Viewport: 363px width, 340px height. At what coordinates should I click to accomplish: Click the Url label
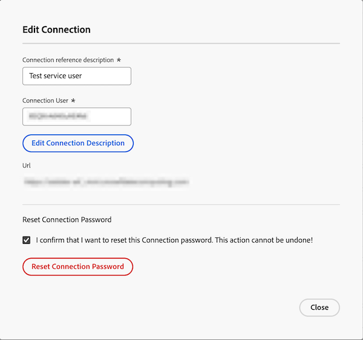[27, 165]
